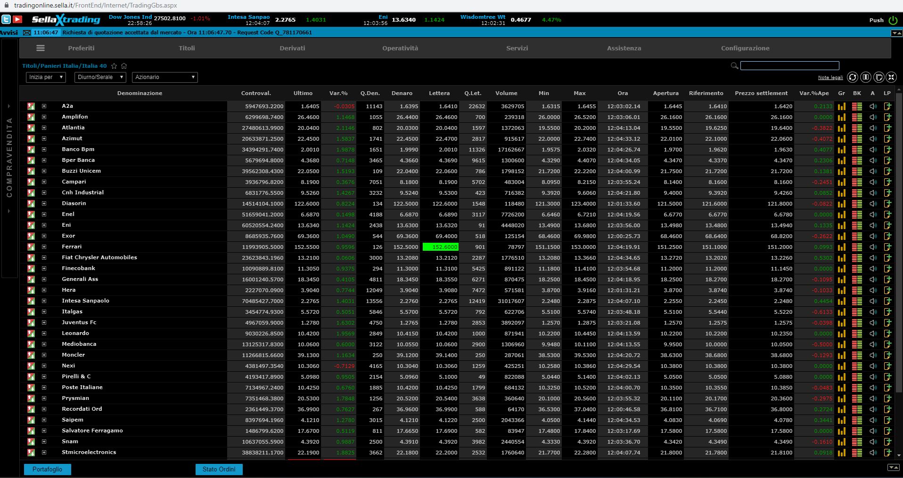This screenshot has width=903, height=478.
Task: Open book icon for Saipem
Action: click(x=857, y=420)
